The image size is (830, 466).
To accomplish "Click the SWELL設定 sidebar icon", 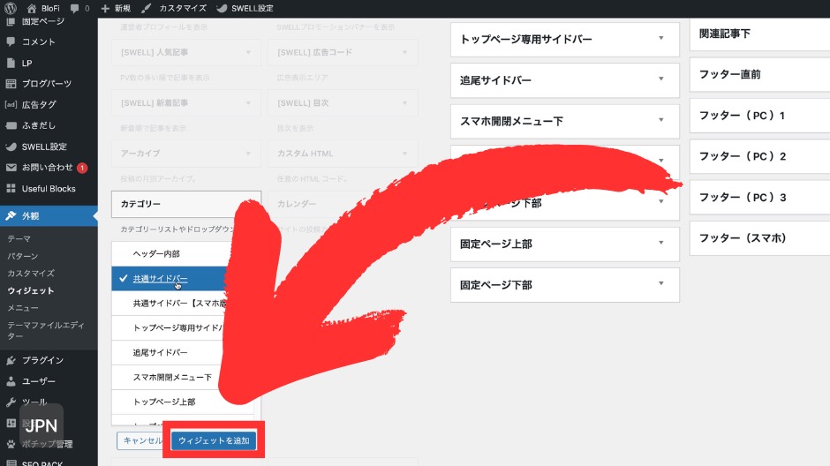I will point(11,147).
